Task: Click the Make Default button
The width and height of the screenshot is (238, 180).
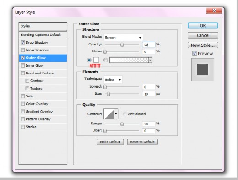Action: (110, 142)
